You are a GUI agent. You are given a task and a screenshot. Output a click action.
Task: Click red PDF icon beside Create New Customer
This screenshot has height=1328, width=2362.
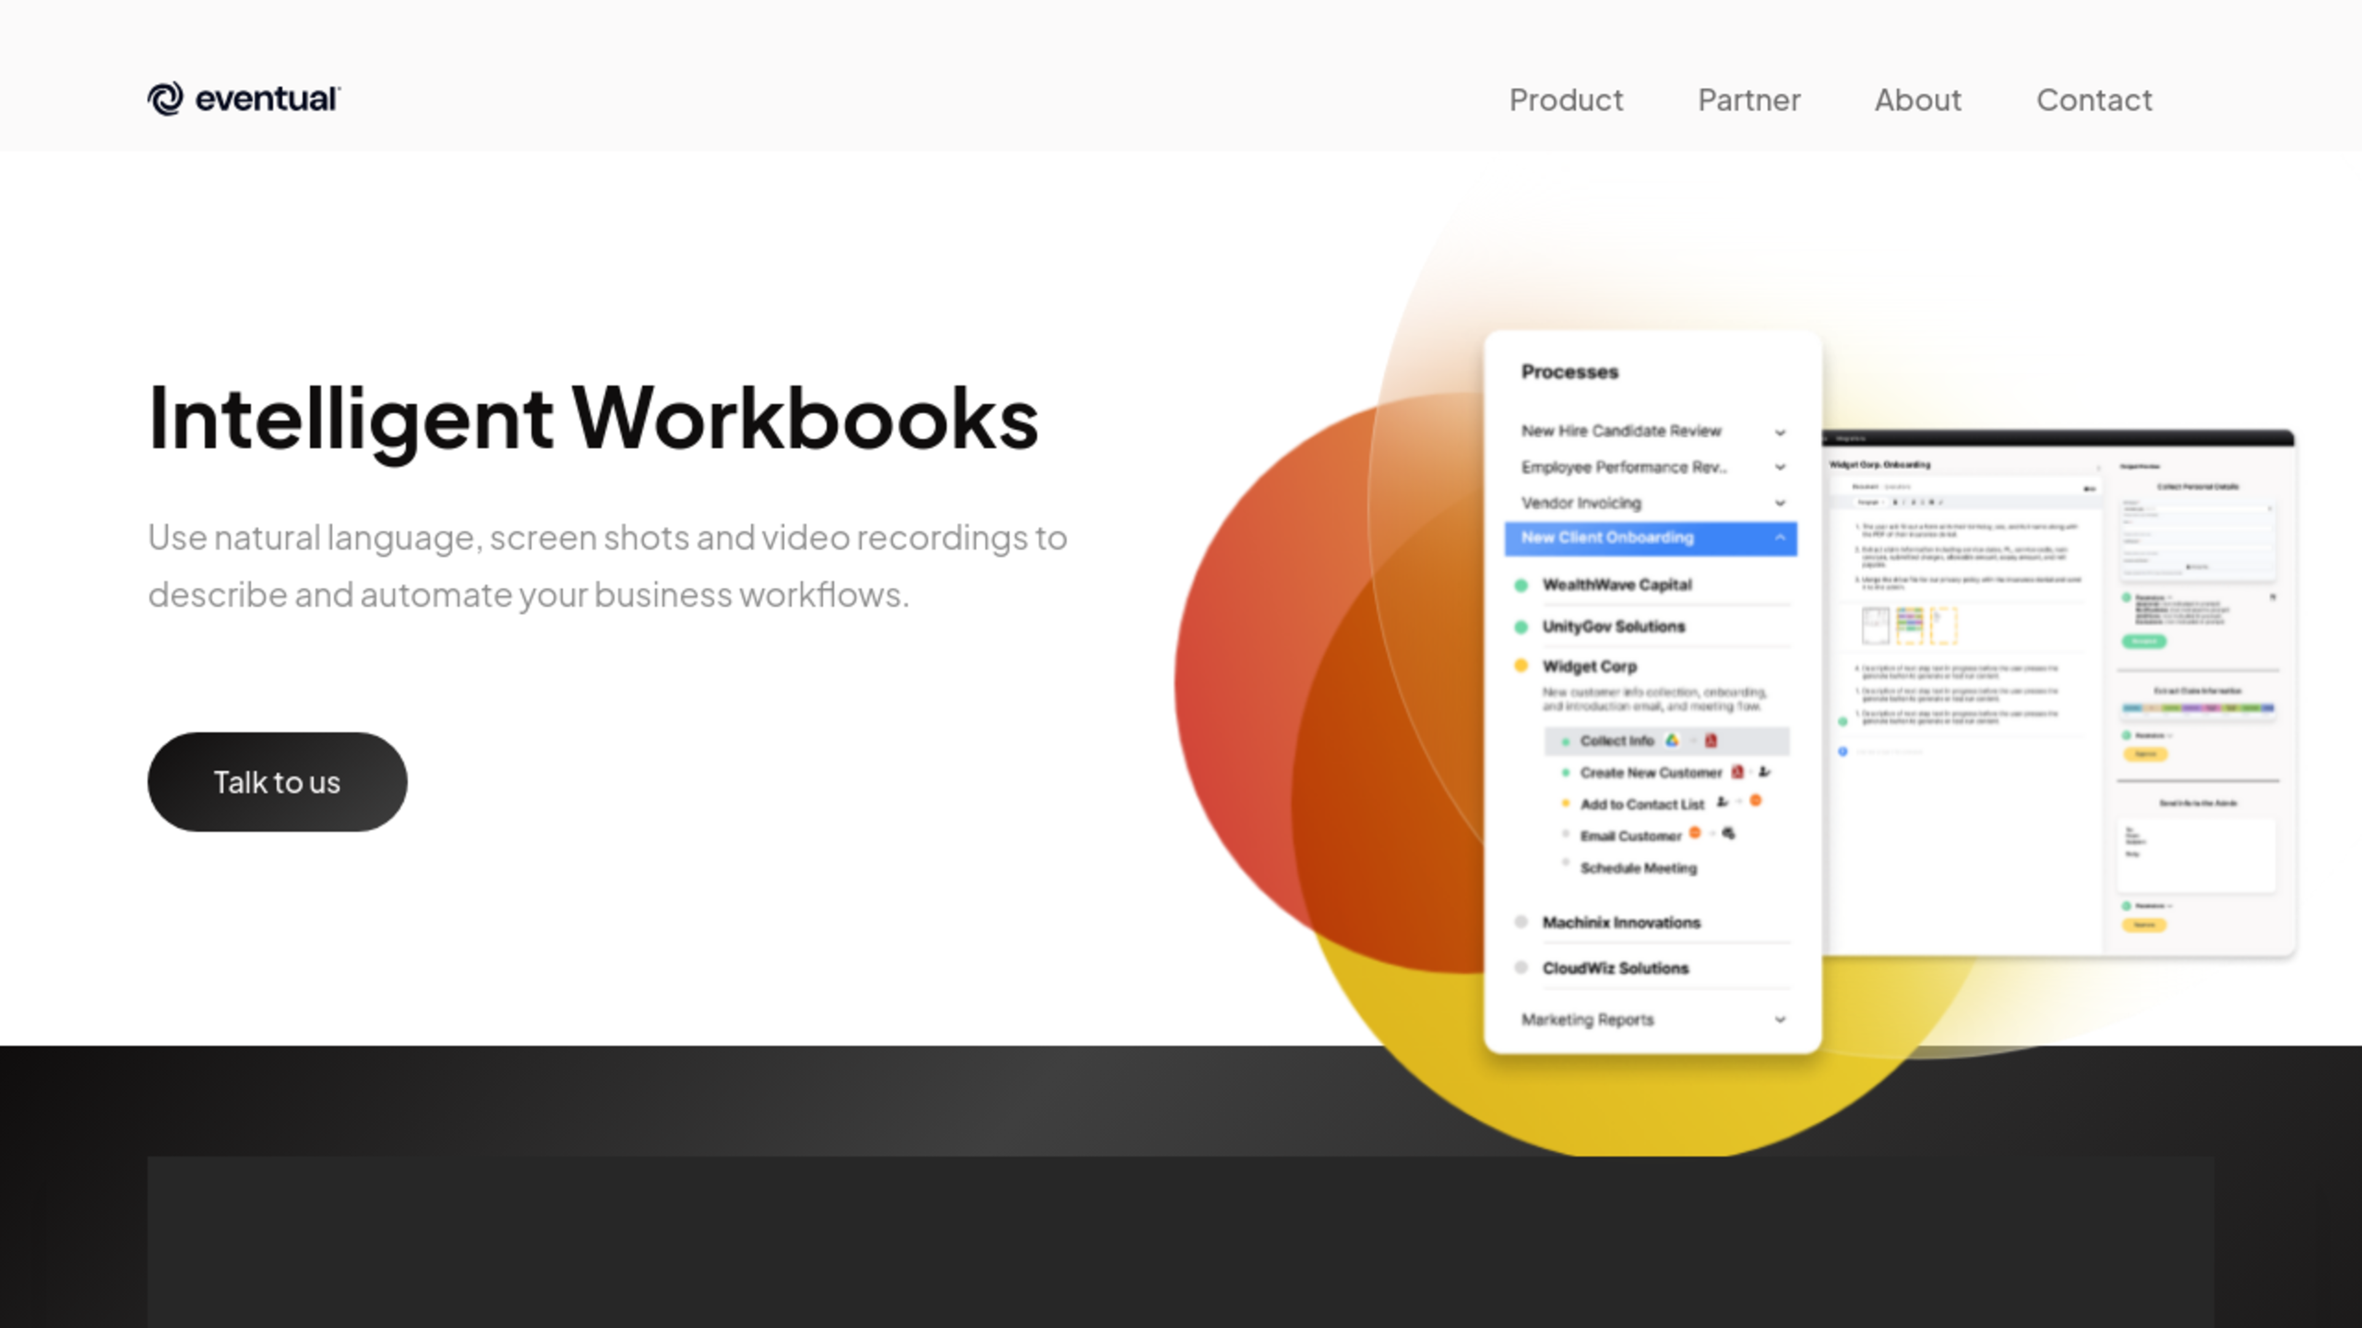[x=1736, y=773]
